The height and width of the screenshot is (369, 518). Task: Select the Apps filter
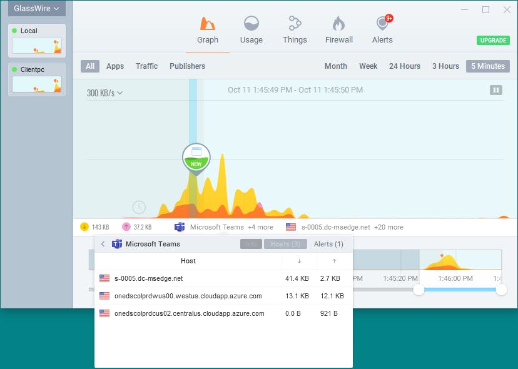pos(115,66)
